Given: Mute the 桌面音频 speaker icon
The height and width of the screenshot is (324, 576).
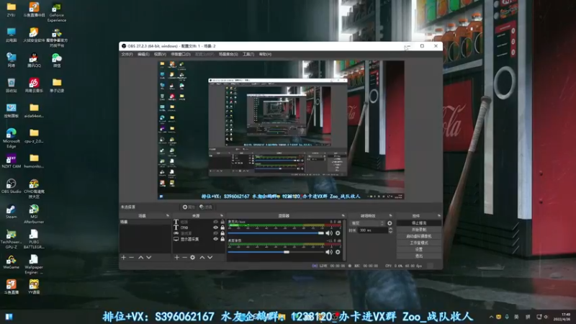Looking at the screenshot, I should 329,252.
